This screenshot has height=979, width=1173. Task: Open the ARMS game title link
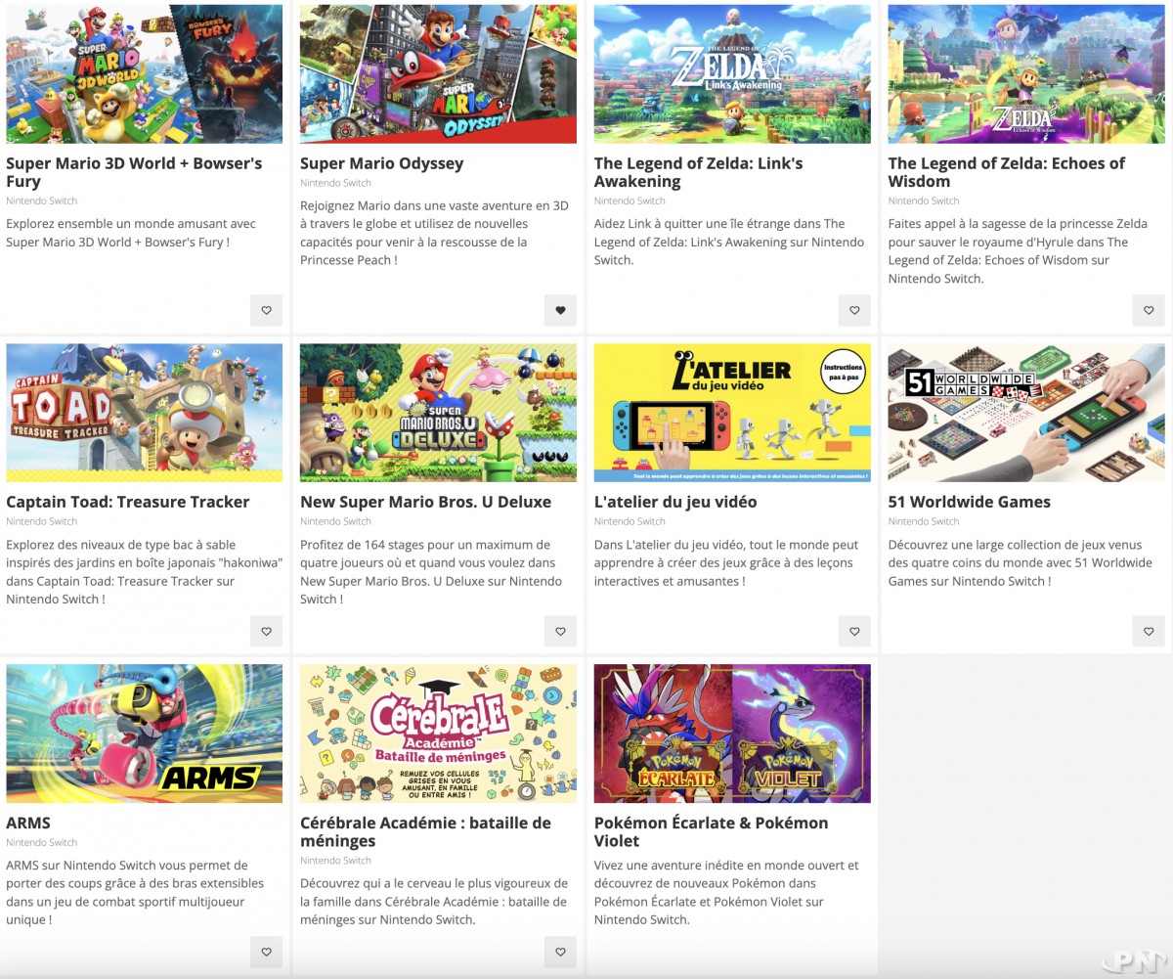point(28,823)
